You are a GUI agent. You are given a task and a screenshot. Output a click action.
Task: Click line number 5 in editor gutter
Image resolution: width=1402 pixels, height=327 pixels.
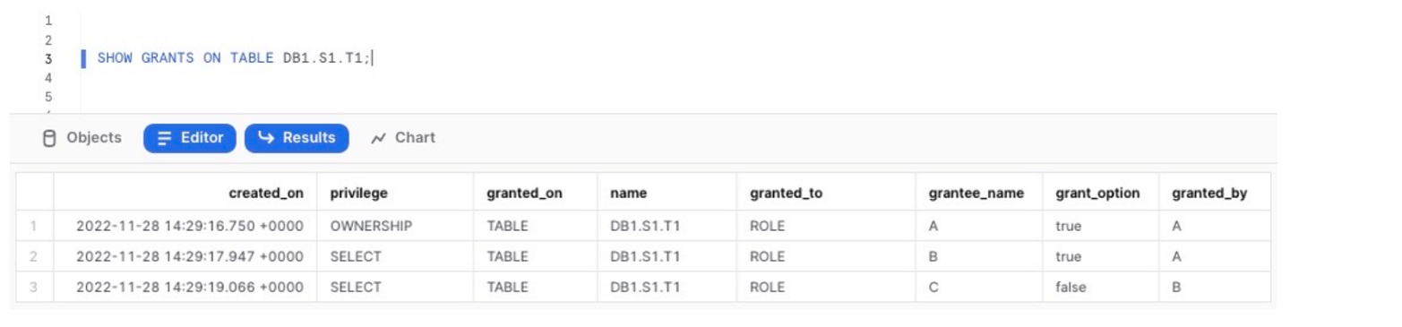tap(47, 97)
